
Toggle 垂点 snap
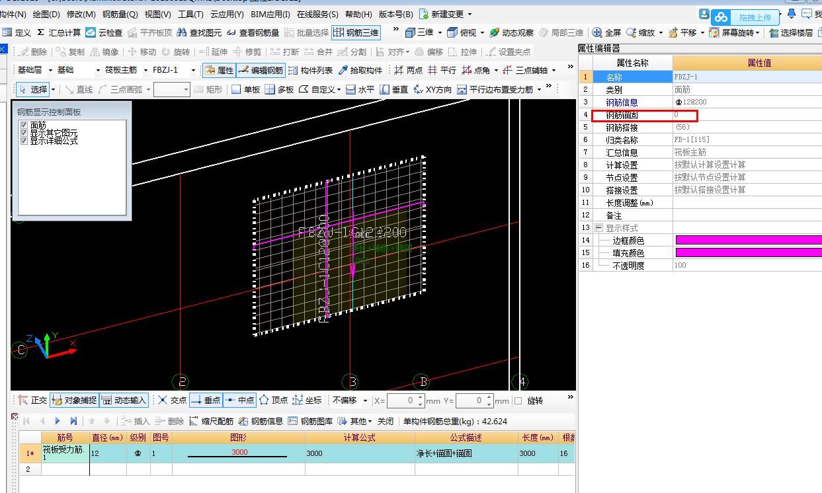[x=206, y=400]
